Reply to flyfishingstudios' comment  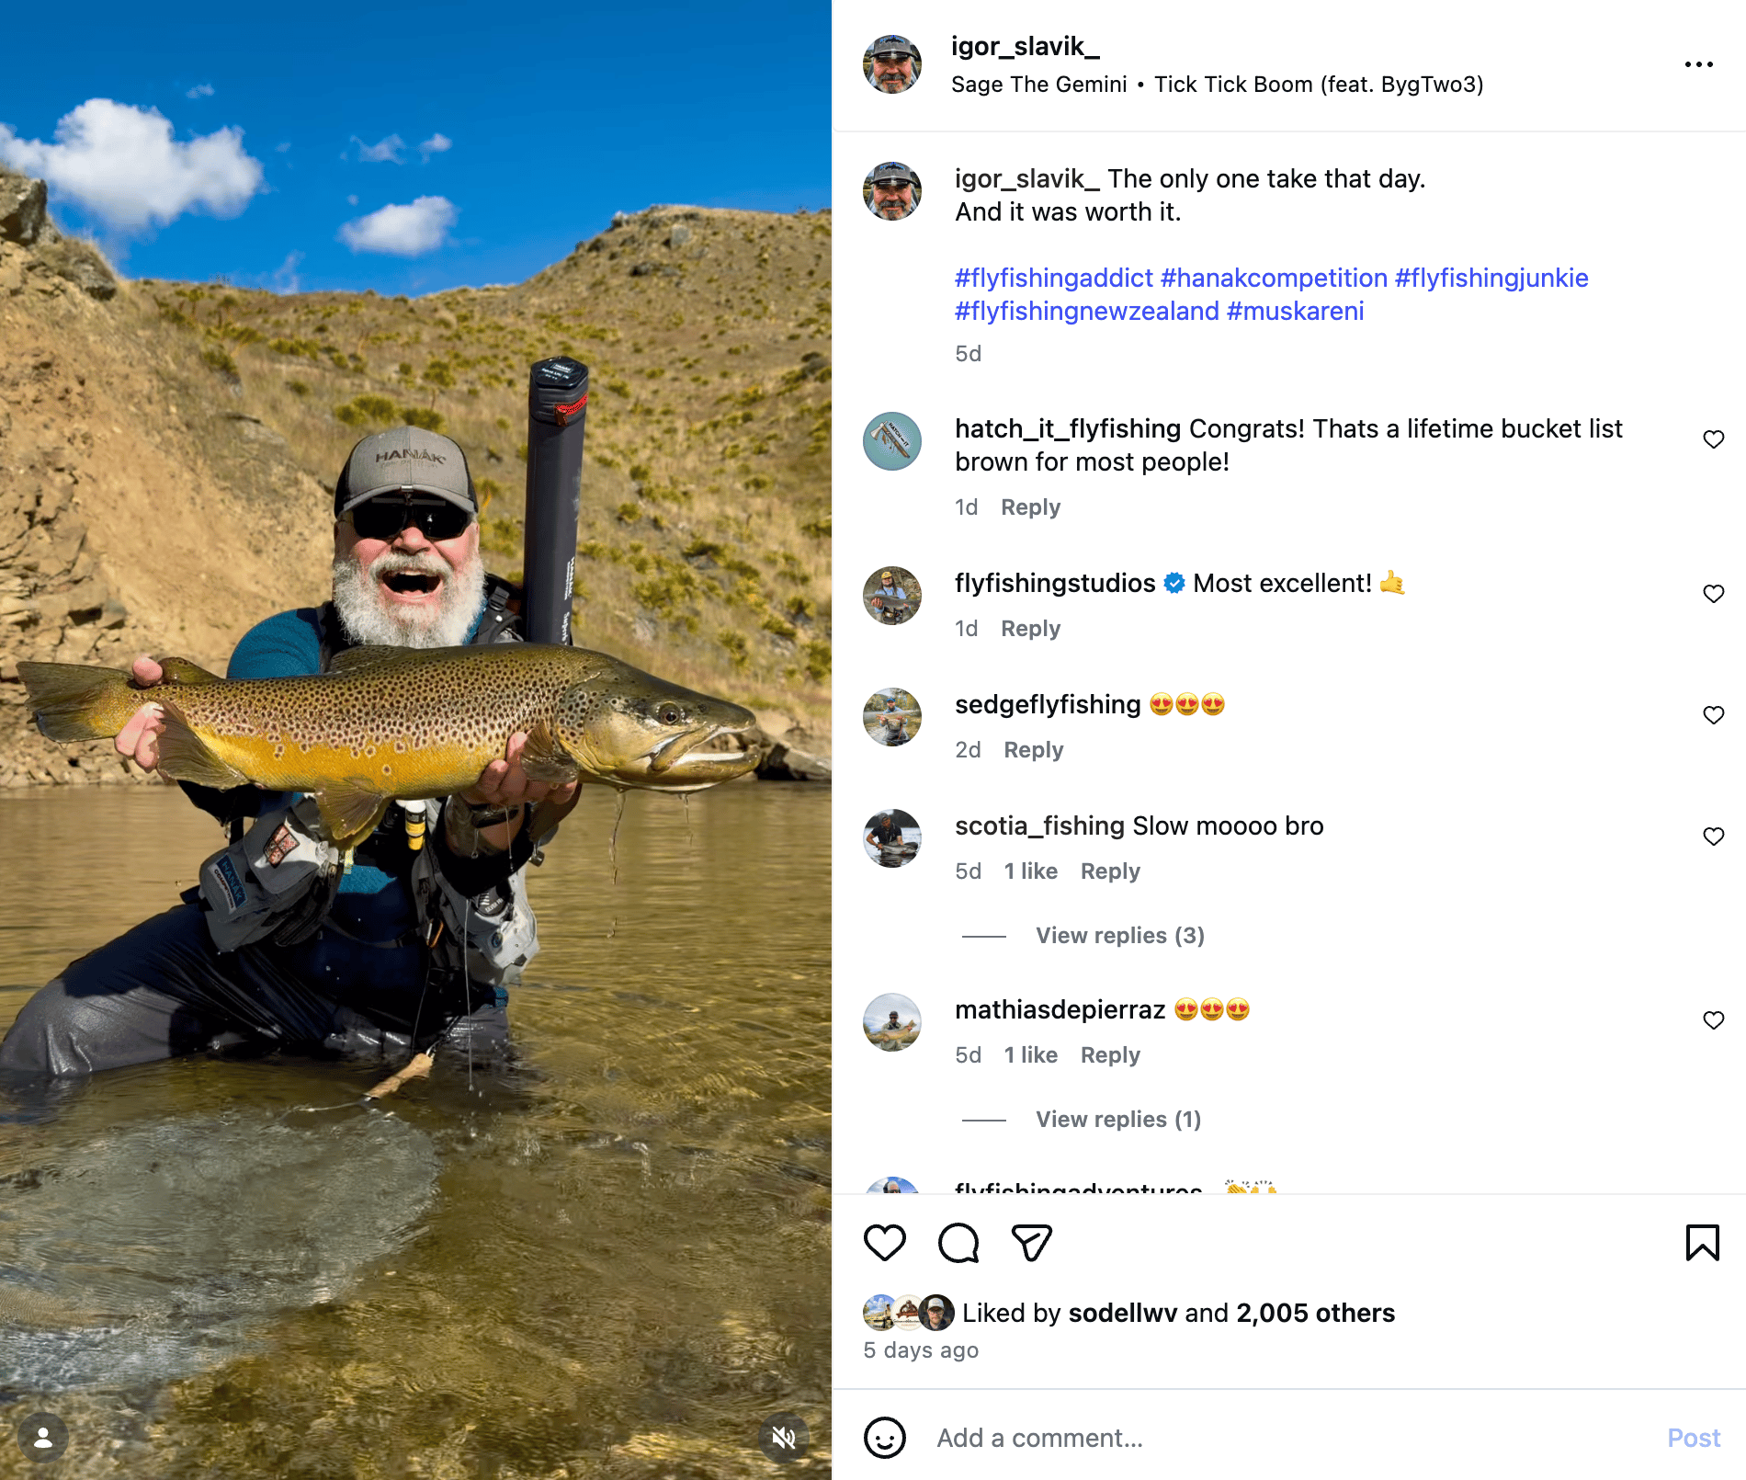coord(1030,629)
